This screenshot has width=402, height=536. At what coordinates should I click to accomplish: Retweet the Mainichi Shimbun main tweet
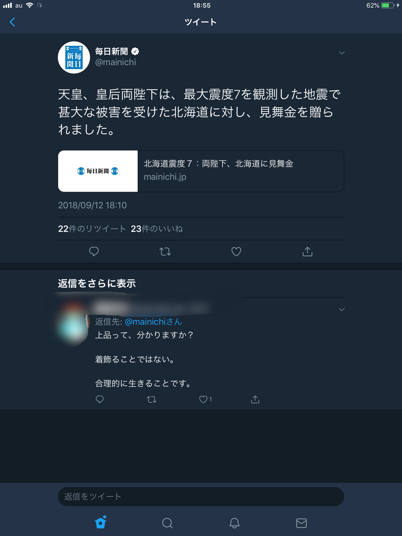(165, 252)
